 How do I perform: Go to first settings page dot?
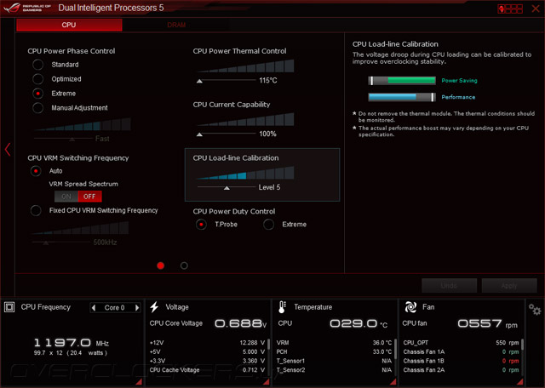pos(161,265)
